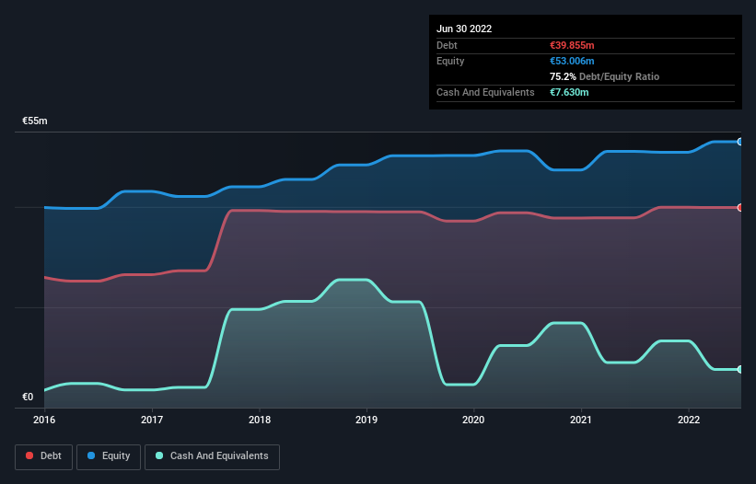Screen dimensions: 756x484
Task: Click the €39.855m debt value in tooltip
Action: pyautogui.click(x=572, y=45)
